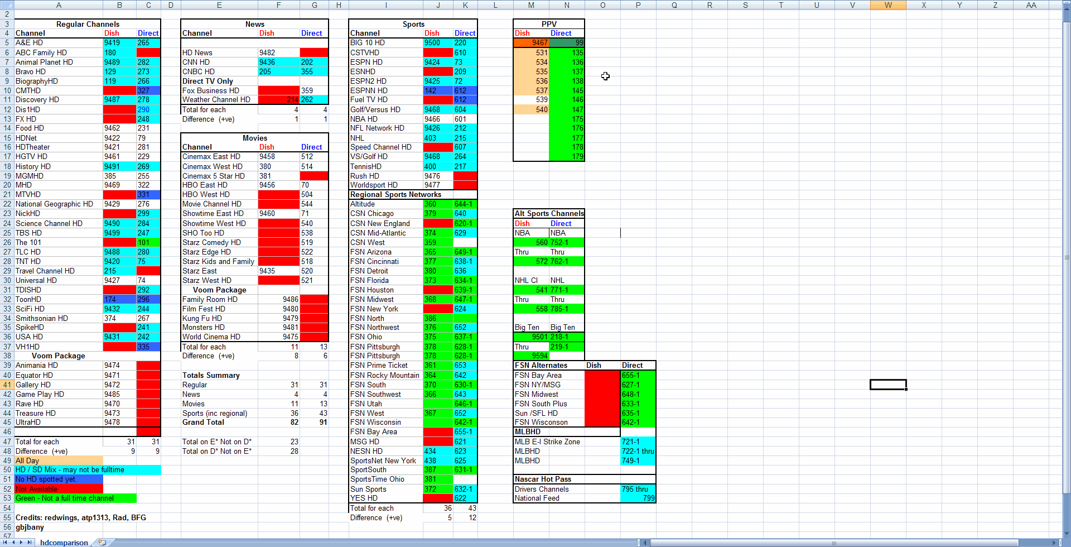The image size is (1071, 547).
Task: Click the horizontal scrollbar right arrow
Action: pyautogui.click(x=1054, y=543)
